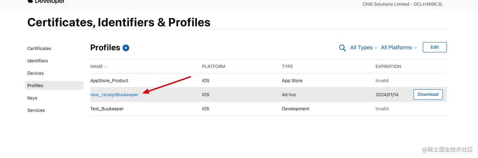
Task: Click the blue plus icon beside Profiles
Action: pyautogui.click(x=126, y=48)
